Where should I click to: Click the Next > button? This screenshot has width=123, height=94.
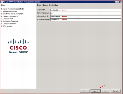pyautogui.click(x=95, y=91)
